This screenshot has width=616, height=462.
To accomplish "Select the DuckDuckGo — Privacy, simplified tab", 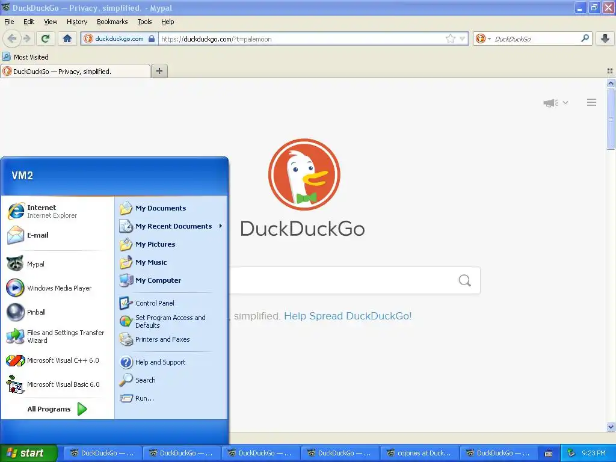I will coord(75,71).
